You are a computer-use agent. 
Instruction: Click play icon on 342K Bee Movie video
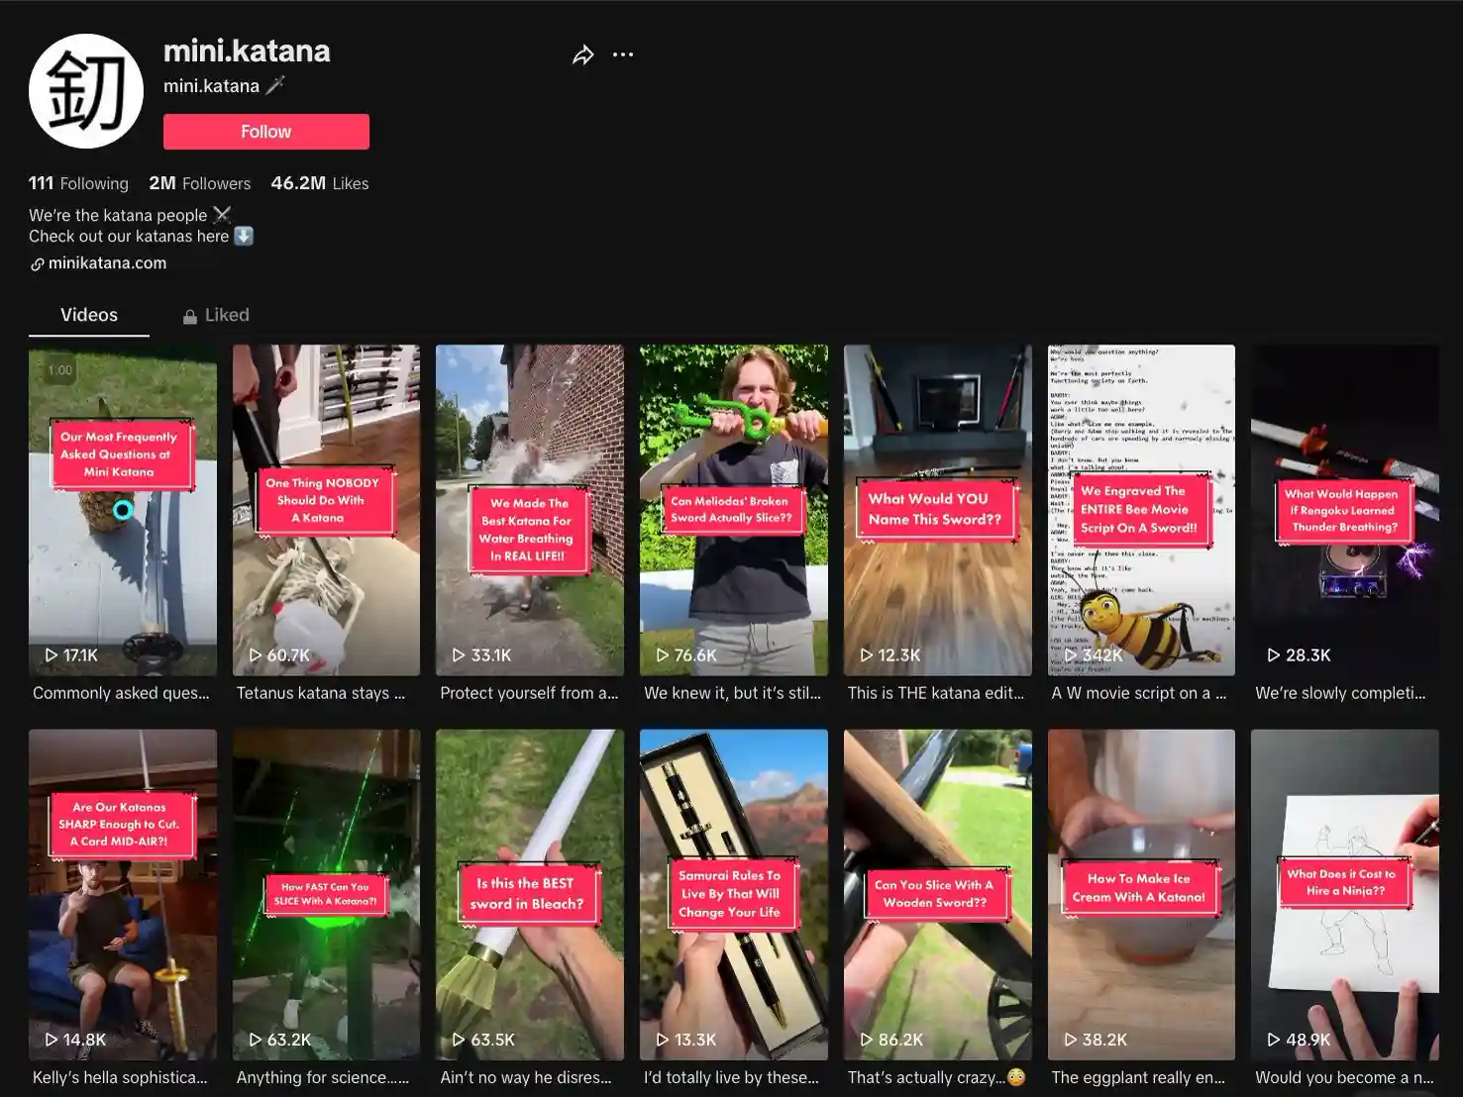pos(1070,655)
